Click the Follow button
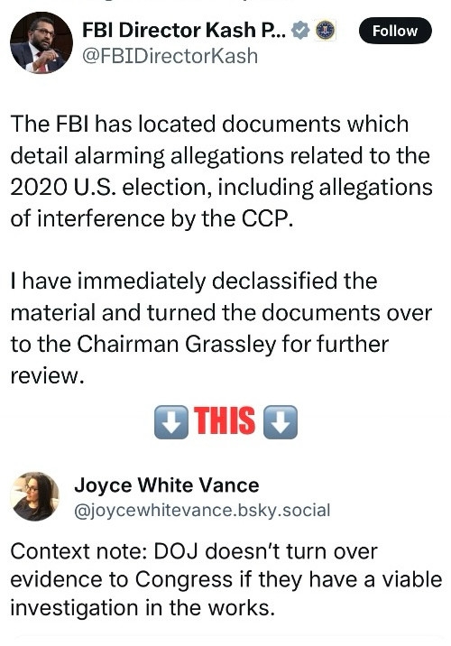The height and width of the screenshot is (646, 451). (395, 31)
